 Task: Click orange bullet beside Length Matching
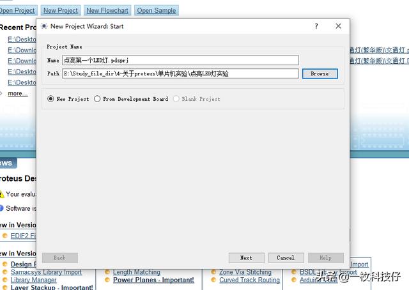point(107,272)
